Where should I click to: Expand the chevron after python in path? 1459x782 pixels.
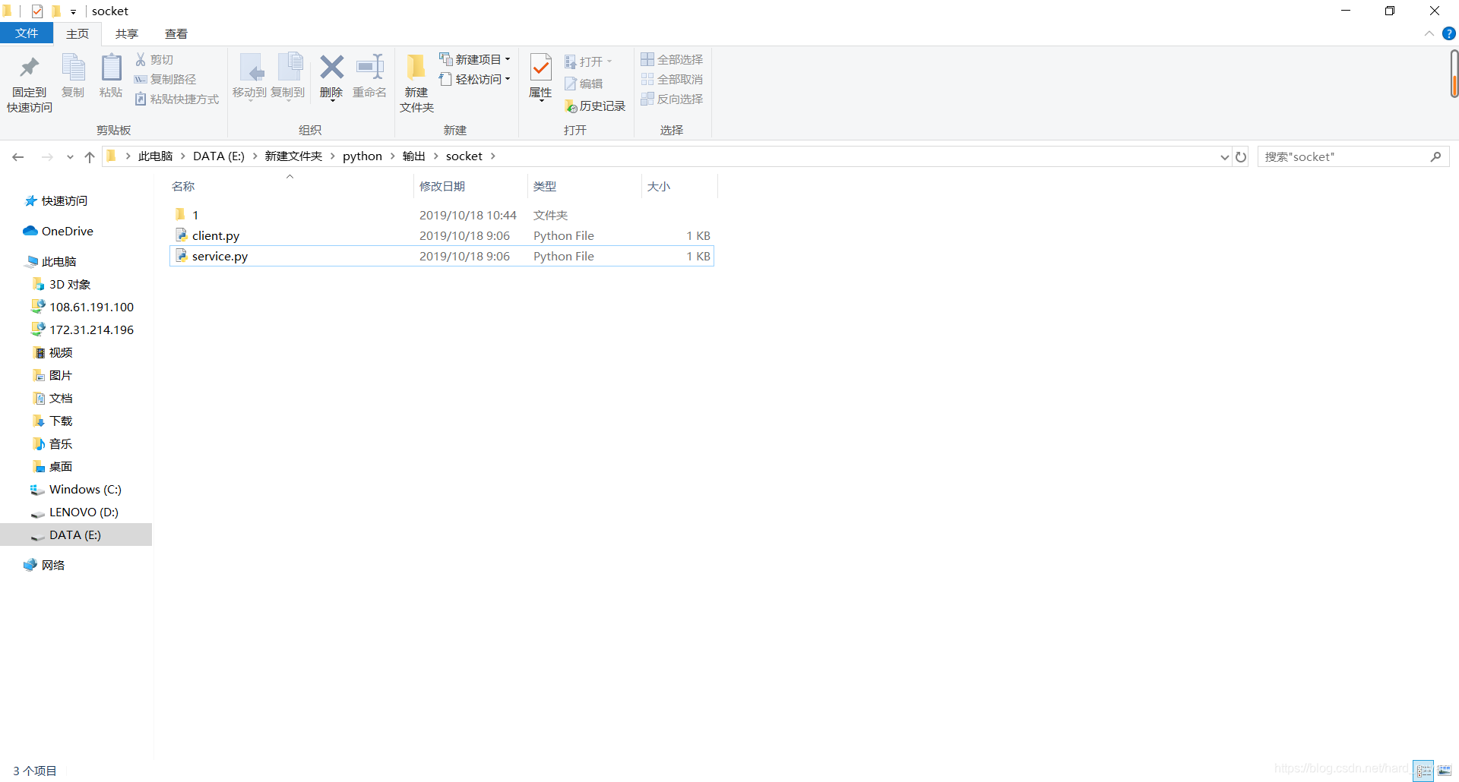point(392,156)
